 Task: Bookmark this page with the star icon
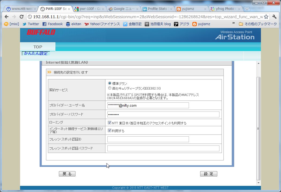(266, 17)
